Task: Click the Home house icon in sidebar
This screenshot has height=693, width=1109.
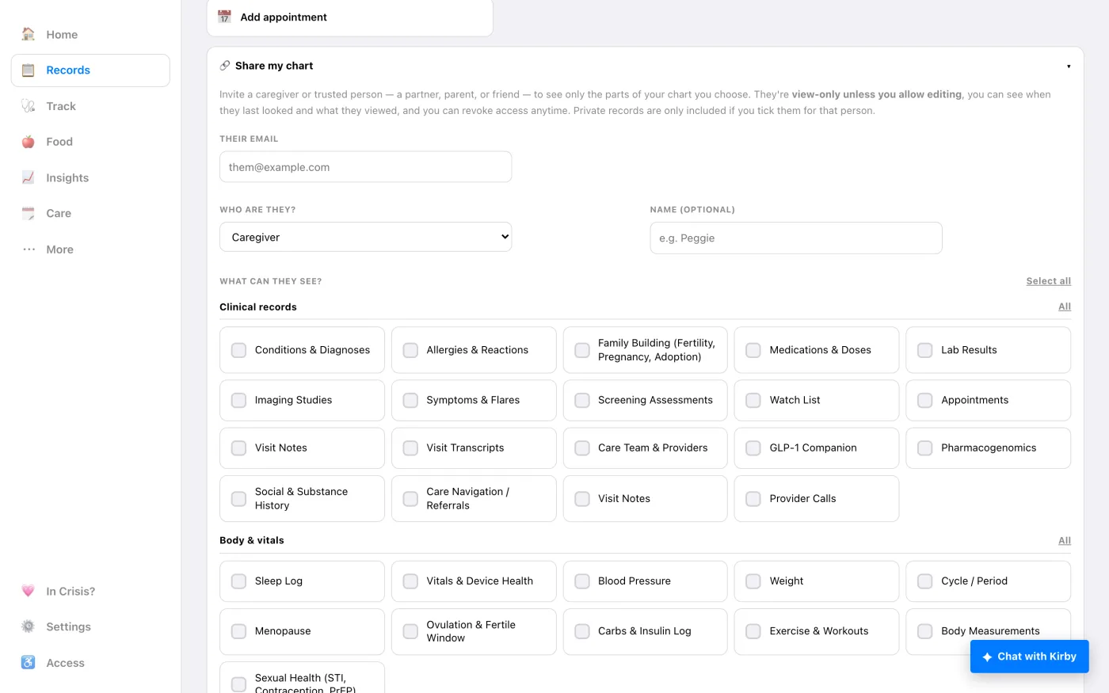Action: coord(29,34)
